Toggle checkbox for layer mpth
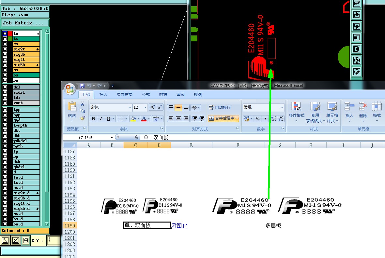 (x=5, y=146)
